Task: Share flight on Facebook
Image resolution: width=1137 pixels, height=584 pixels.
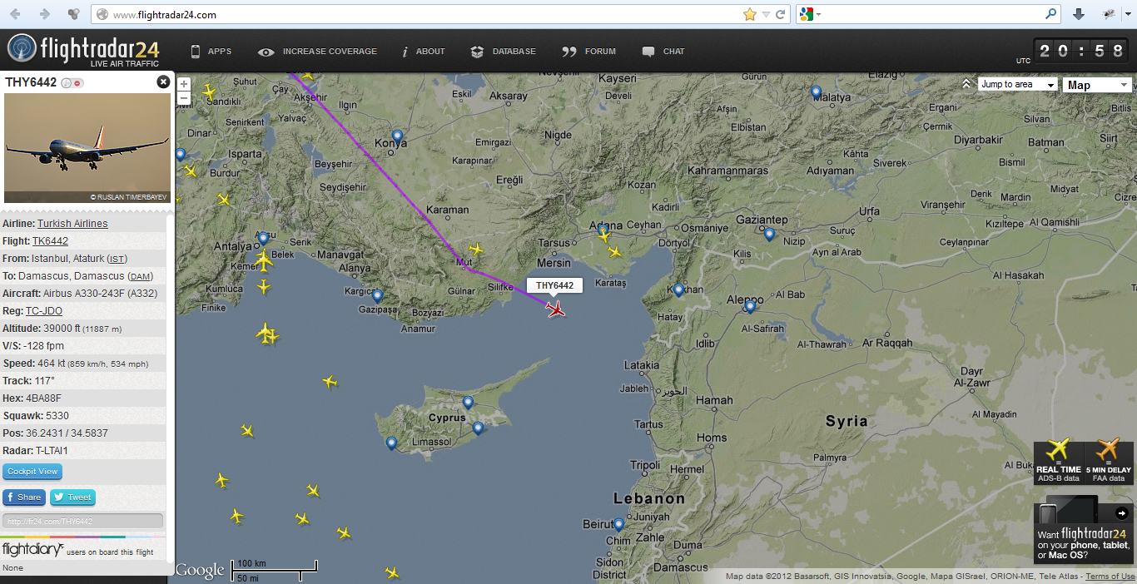Action: [23, 497]
